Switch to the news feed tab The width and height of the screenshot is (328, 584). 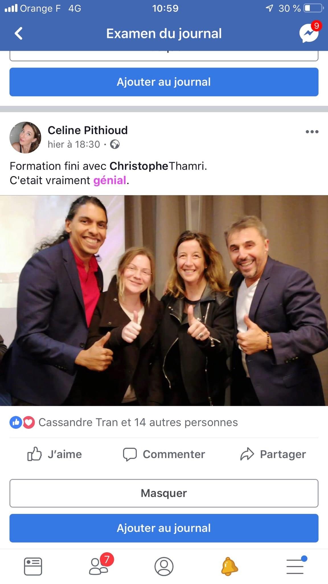click(33, 566)
